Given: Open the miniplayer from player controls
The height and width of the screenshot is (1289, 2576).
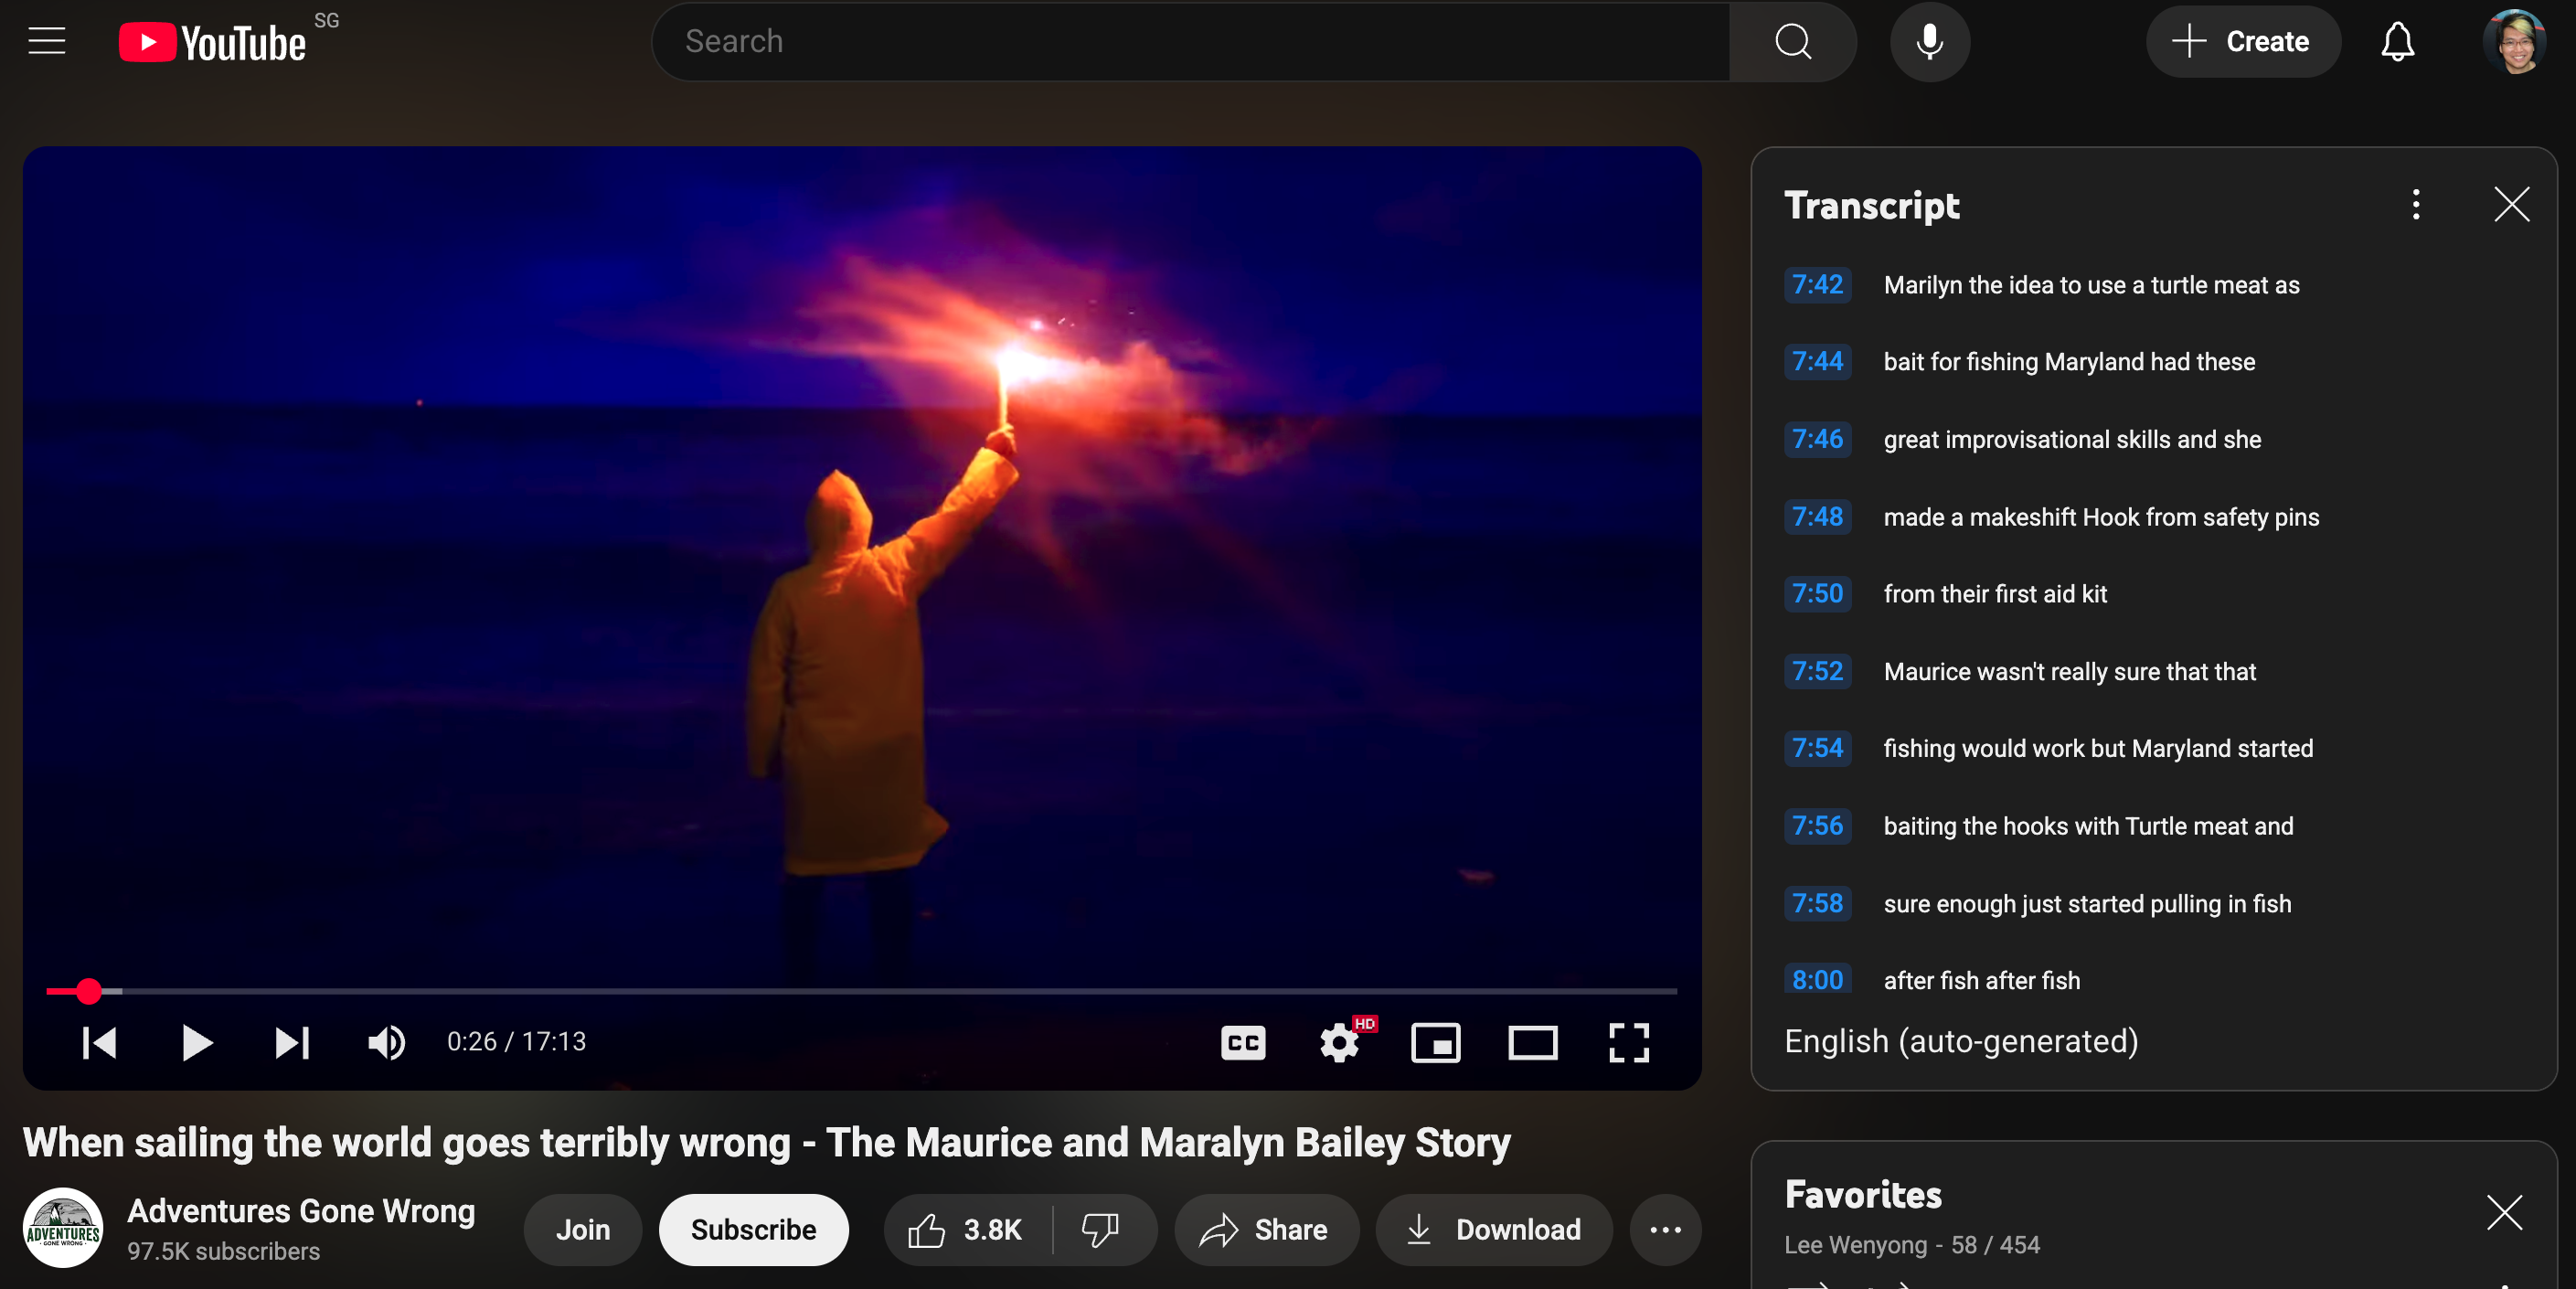Looking at the screenshot, I should [x=1435, y=1042].
